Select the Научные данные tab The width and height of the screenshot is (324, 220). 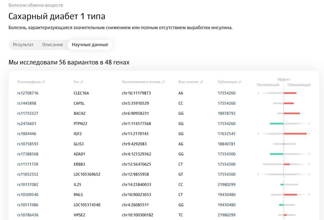click(x=90, y=45)
